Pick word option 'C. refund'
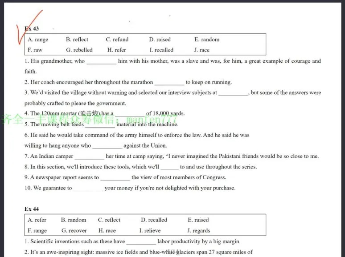Image resolution: width=345 pixels, height=257 pixels. (x=117, y=40)
